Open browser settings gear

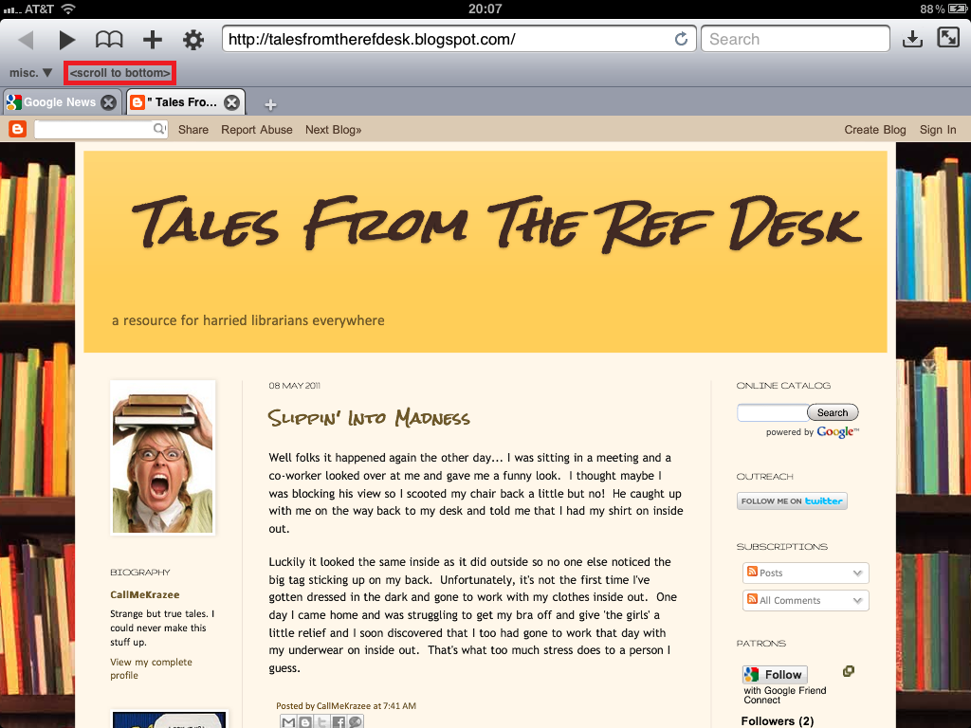coord(193,40)
